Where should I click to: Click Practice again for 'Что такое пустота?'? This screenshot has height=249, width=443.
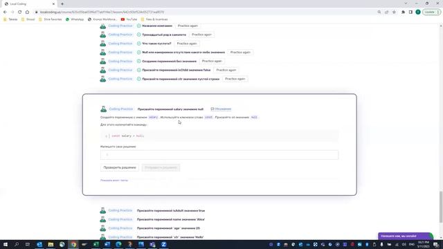coord(187,44)
